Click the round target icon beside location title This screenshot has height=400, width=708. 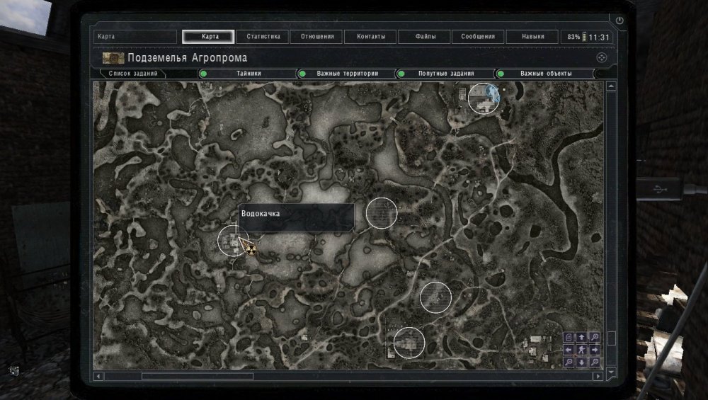[x=601, y=57]
